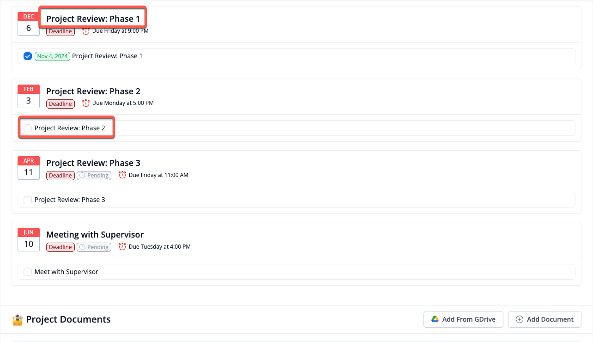This screenshot has height=342, width=593.
Task: Mark Meet with Supervisor task complete
Action: pos(28,272)
